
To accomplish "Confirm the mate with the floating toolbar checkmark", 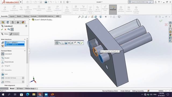I will click(82, 43).
